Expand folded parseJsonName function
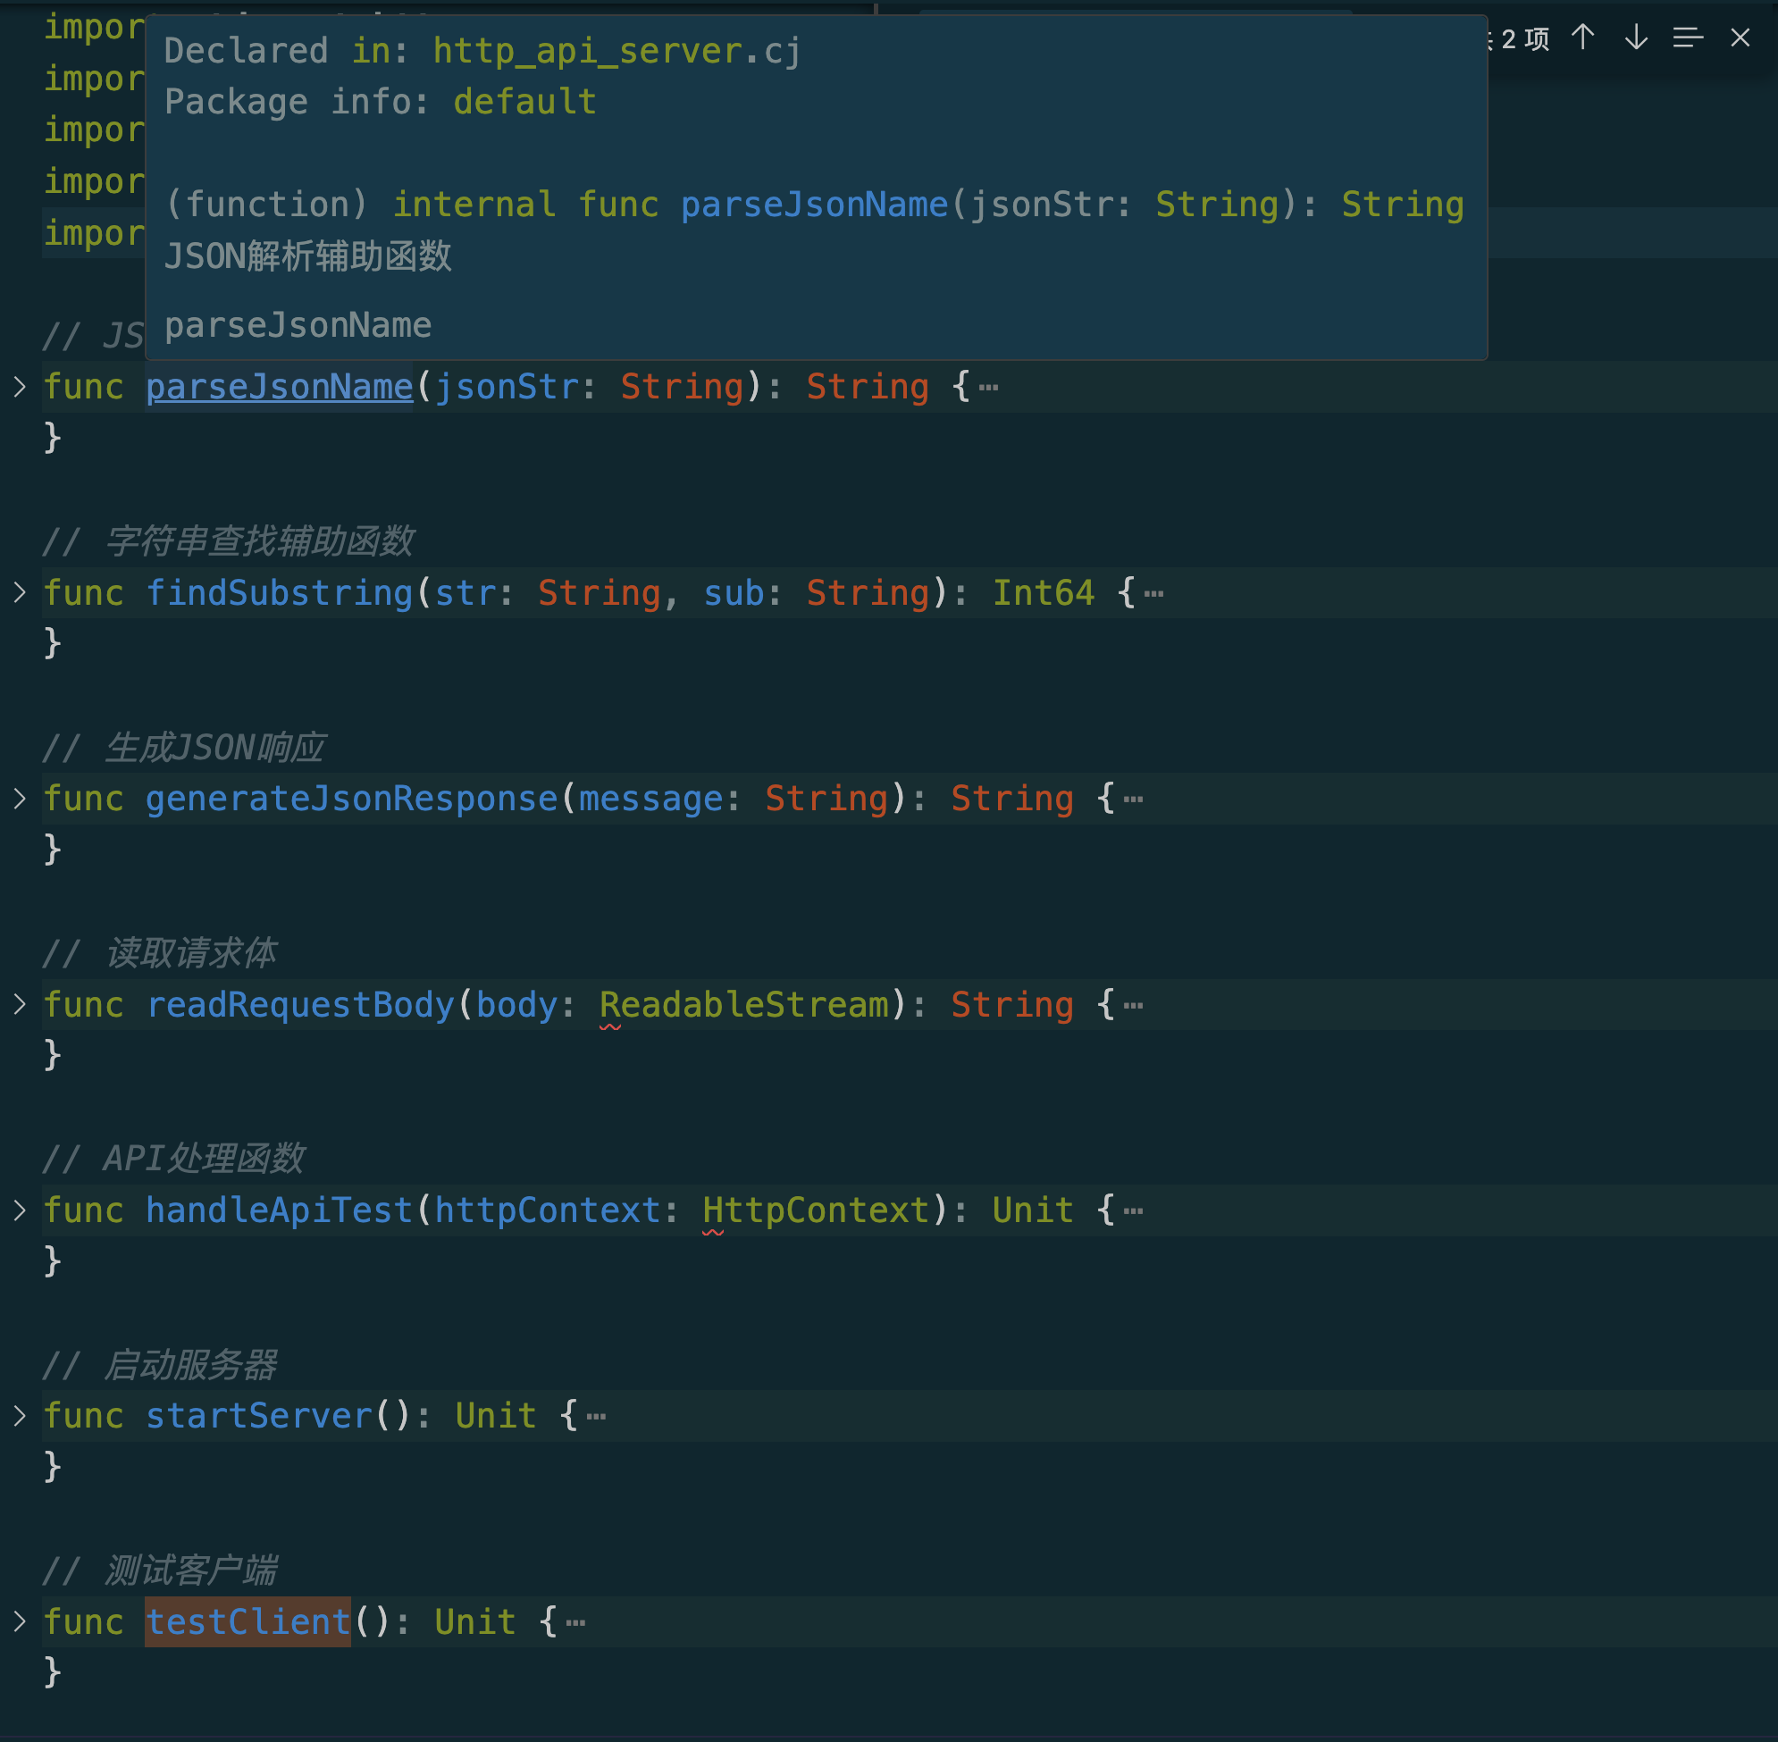Viewport: 1778px width, 1742px height. pyautogui.click(x=21, y=386)
